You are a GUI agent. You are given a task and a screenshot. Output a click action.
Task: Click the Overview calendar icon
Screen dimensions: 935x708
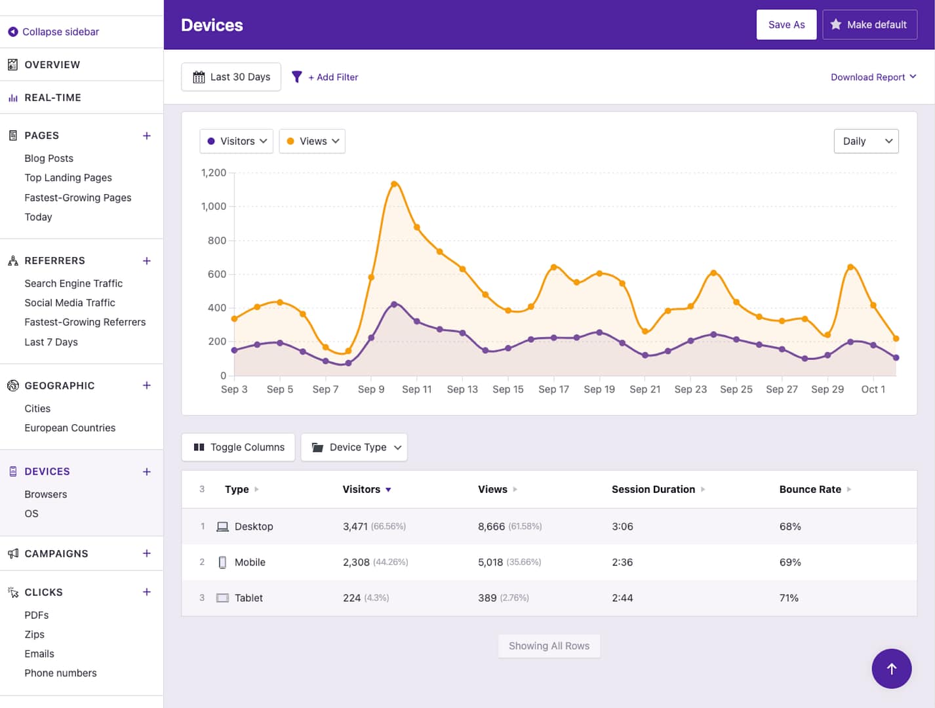[x=11, y=64]
